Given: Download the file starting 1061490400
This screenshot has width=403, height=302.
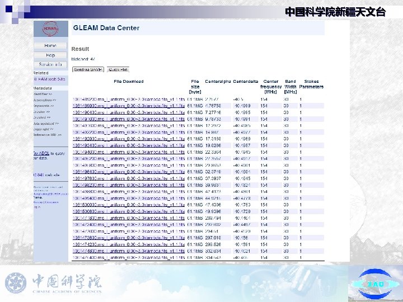Looking at the screenshot, I should (x=129, y=112).
